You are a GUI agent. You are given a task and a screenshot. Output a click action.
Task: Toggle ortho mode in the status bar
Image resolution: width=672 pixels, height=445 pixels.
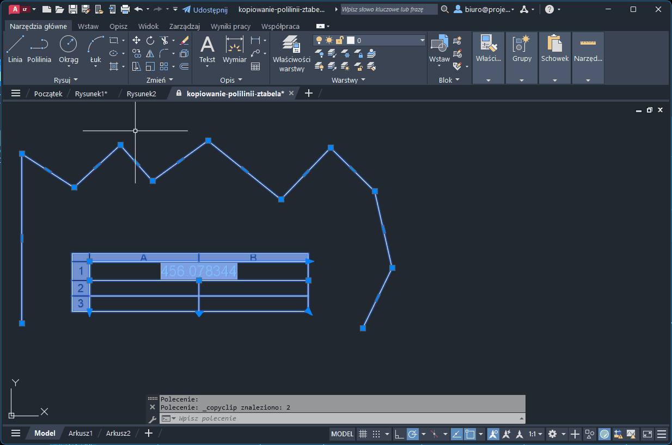[399, 434]
